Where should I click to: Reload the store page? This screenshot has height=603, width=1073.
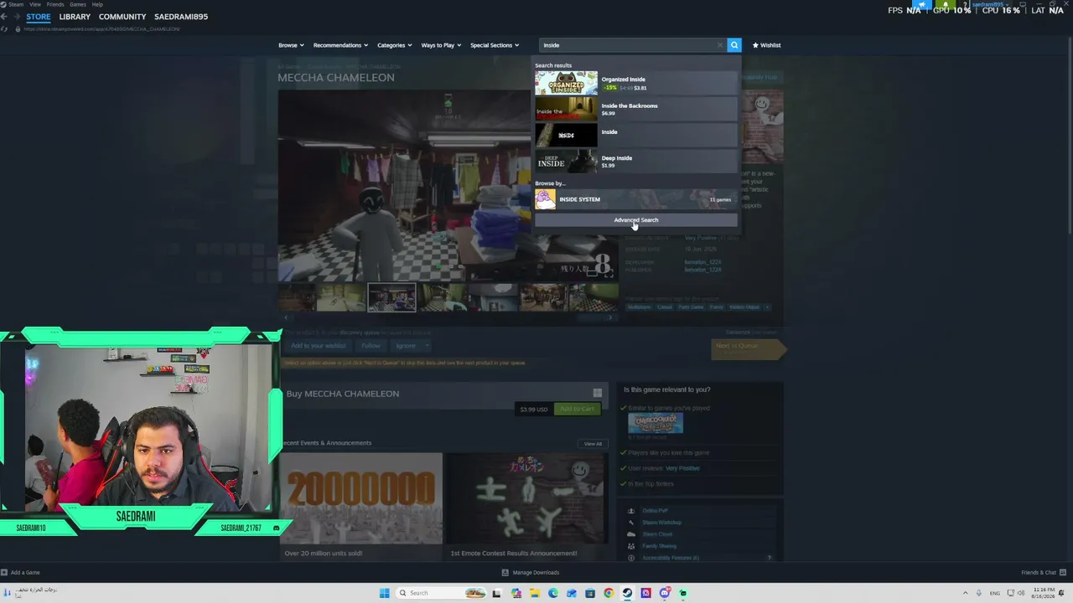pyautogui.click(x=6, y=29)
